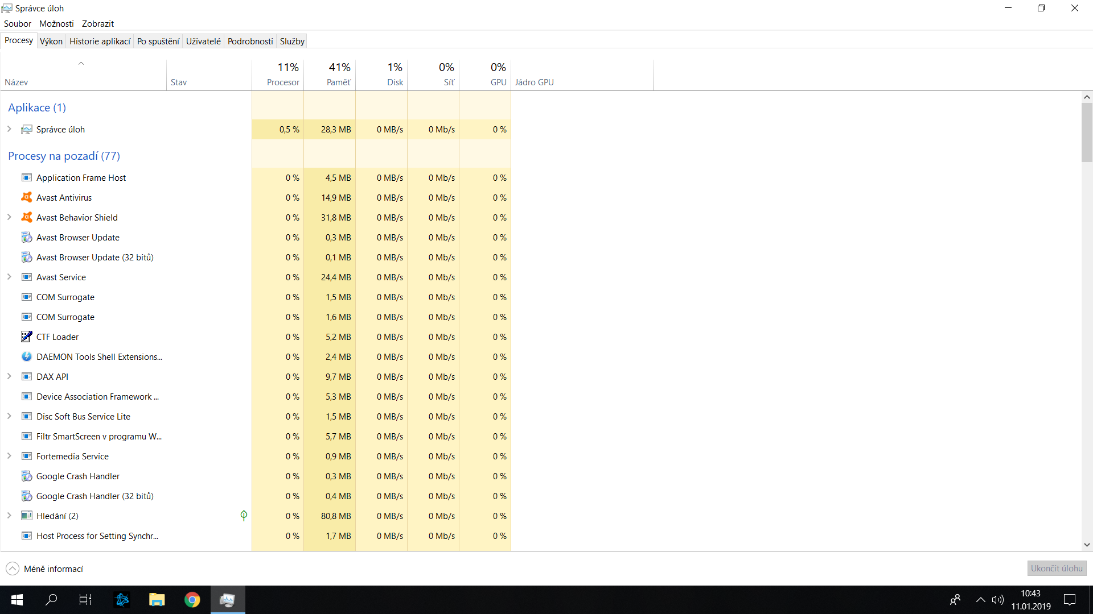Click the Avast Browser Update icon
The image size is (1093, 614).
tap(27, 237)
